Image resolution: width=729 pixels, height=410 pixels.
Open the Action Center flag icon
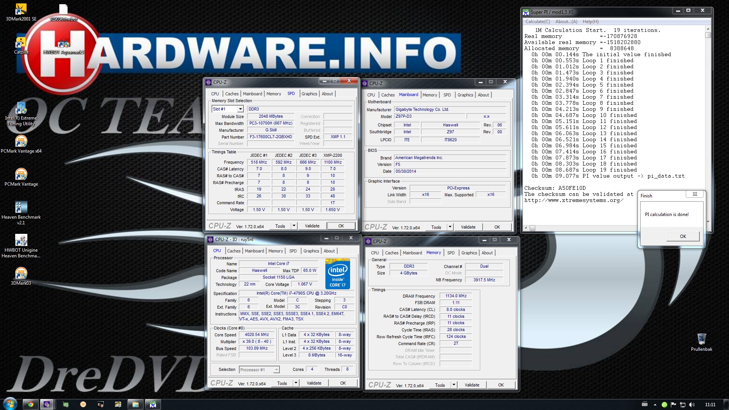click(673, 405)
